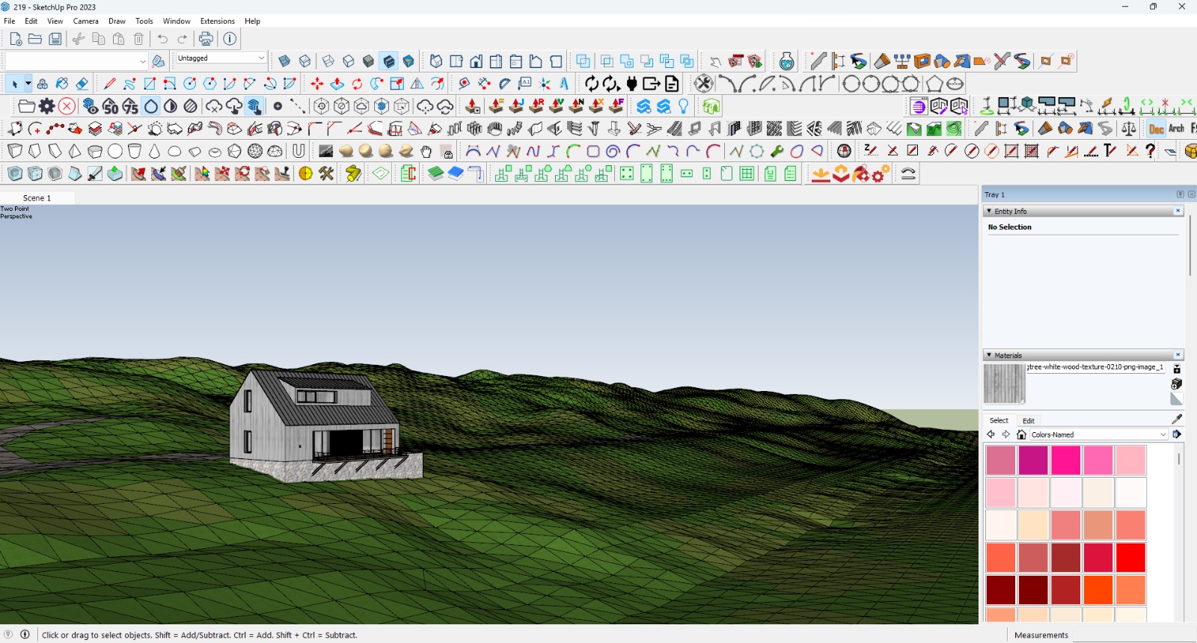This screenshot has height=643, width=1197.
Task: Open the Untagged tag dropdown
Action: pos(221,58)
